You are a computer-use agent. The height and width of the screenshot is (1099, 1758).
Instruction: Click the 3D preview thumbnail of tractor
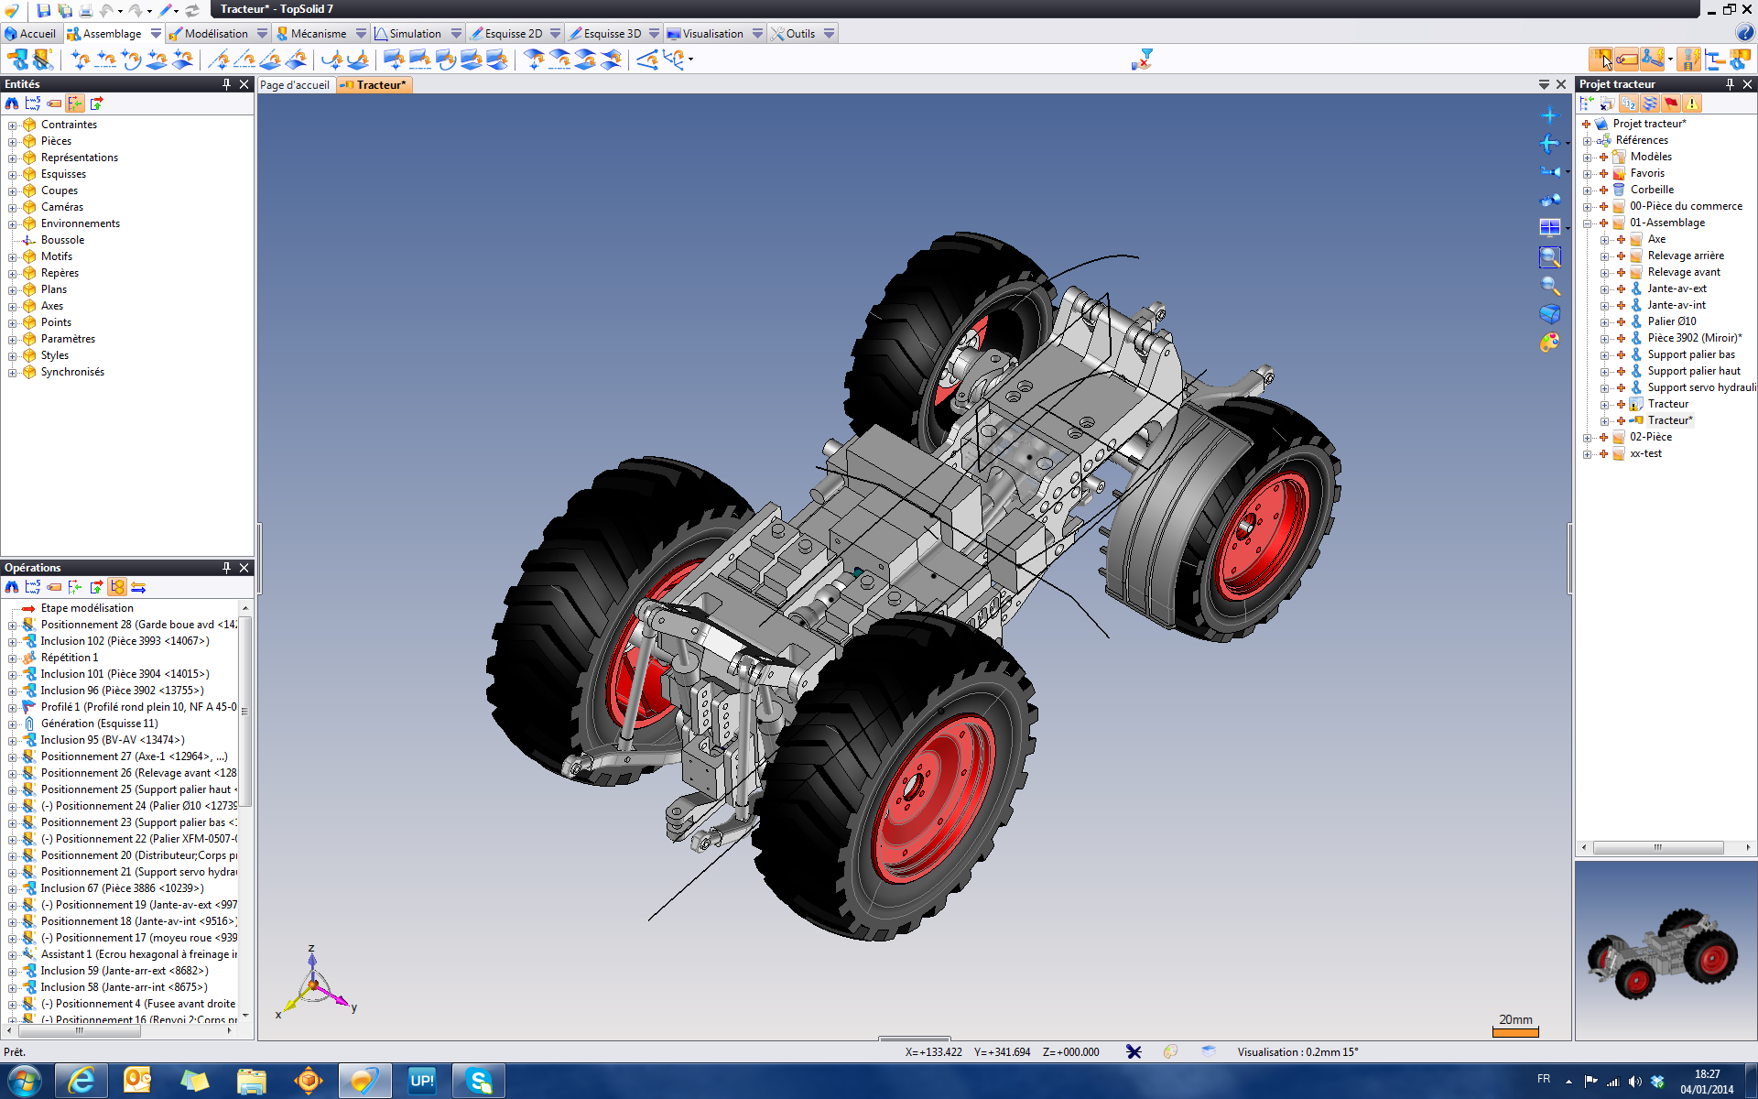(1665, 954)
